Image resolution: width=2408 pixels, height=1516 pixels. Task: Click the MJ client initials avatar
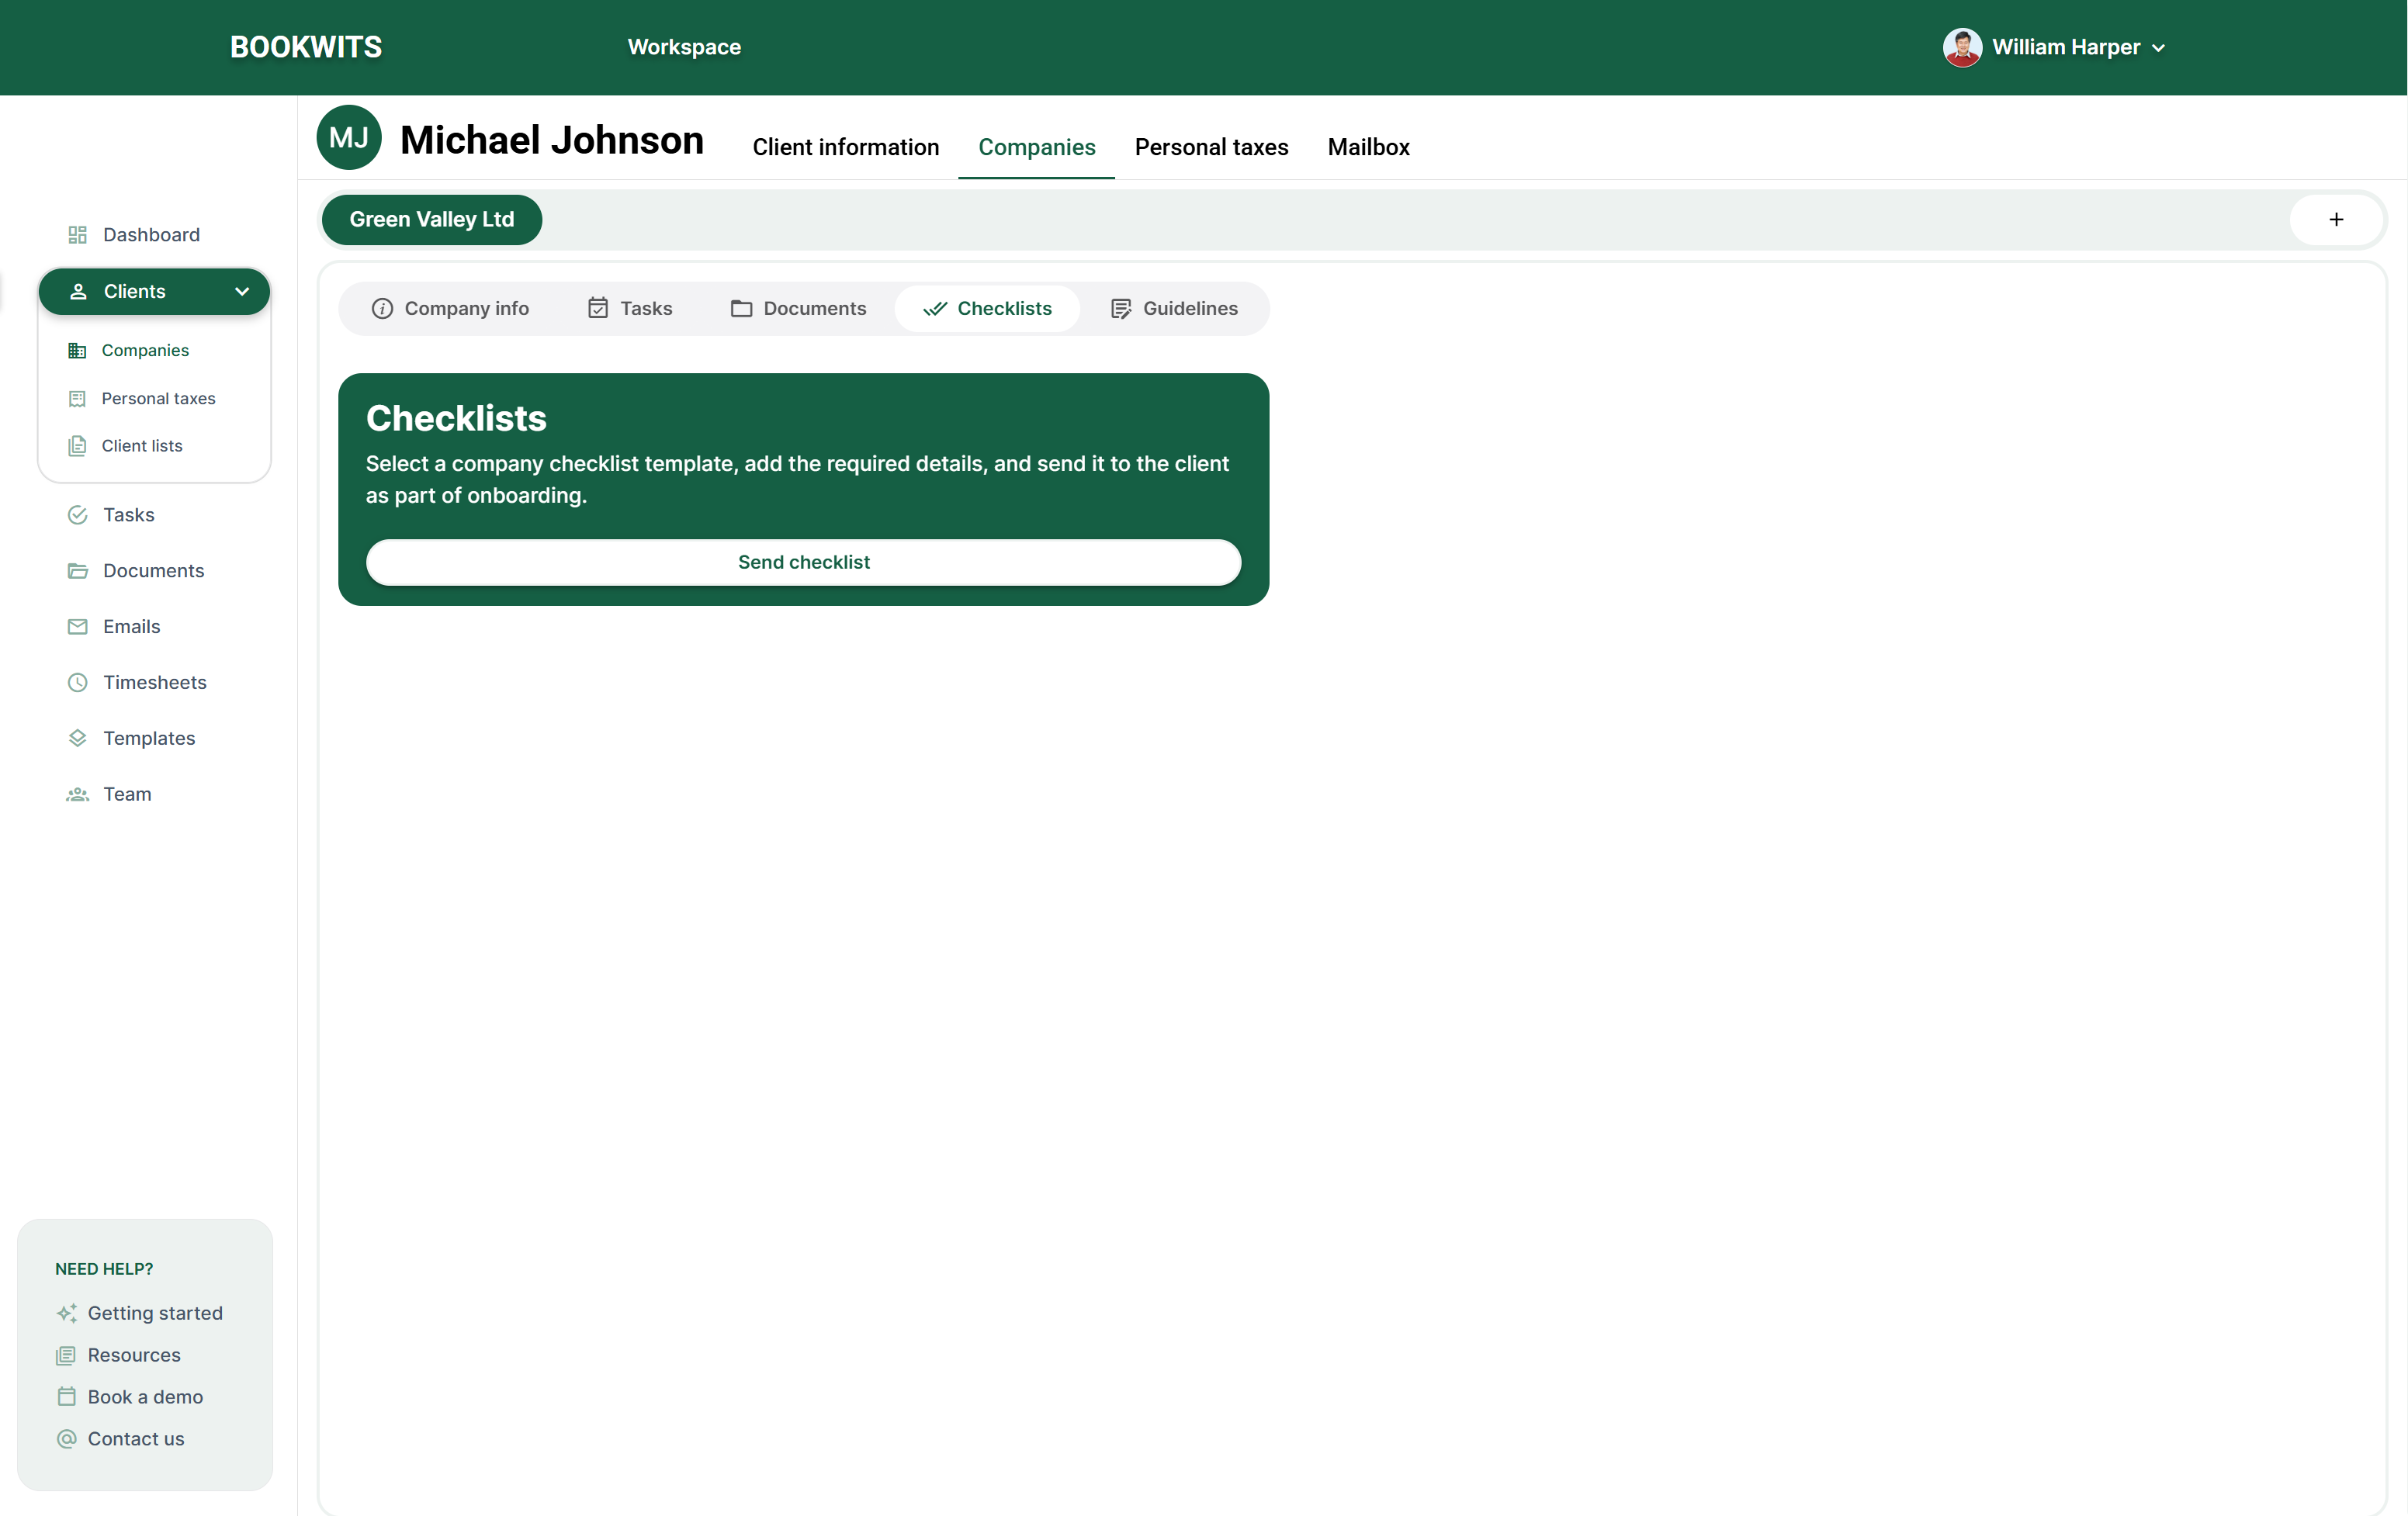[x=349, y=138]
